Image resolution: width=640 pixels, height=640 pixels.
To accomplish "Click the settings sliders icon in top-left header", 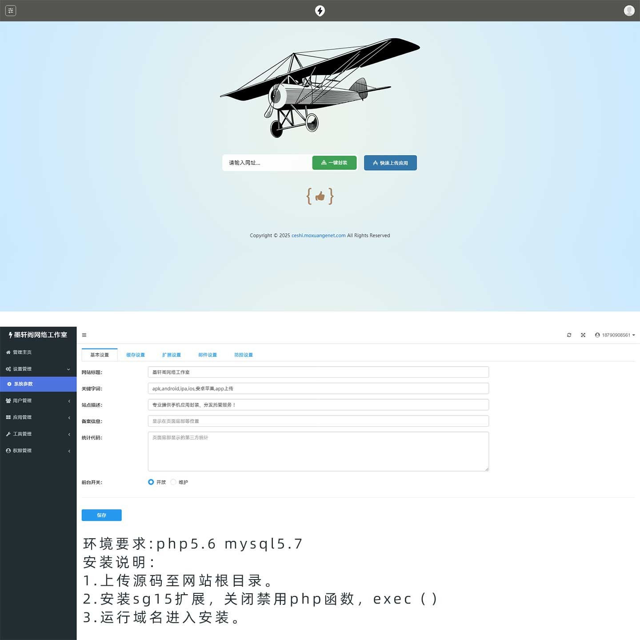I will point(11,11).
